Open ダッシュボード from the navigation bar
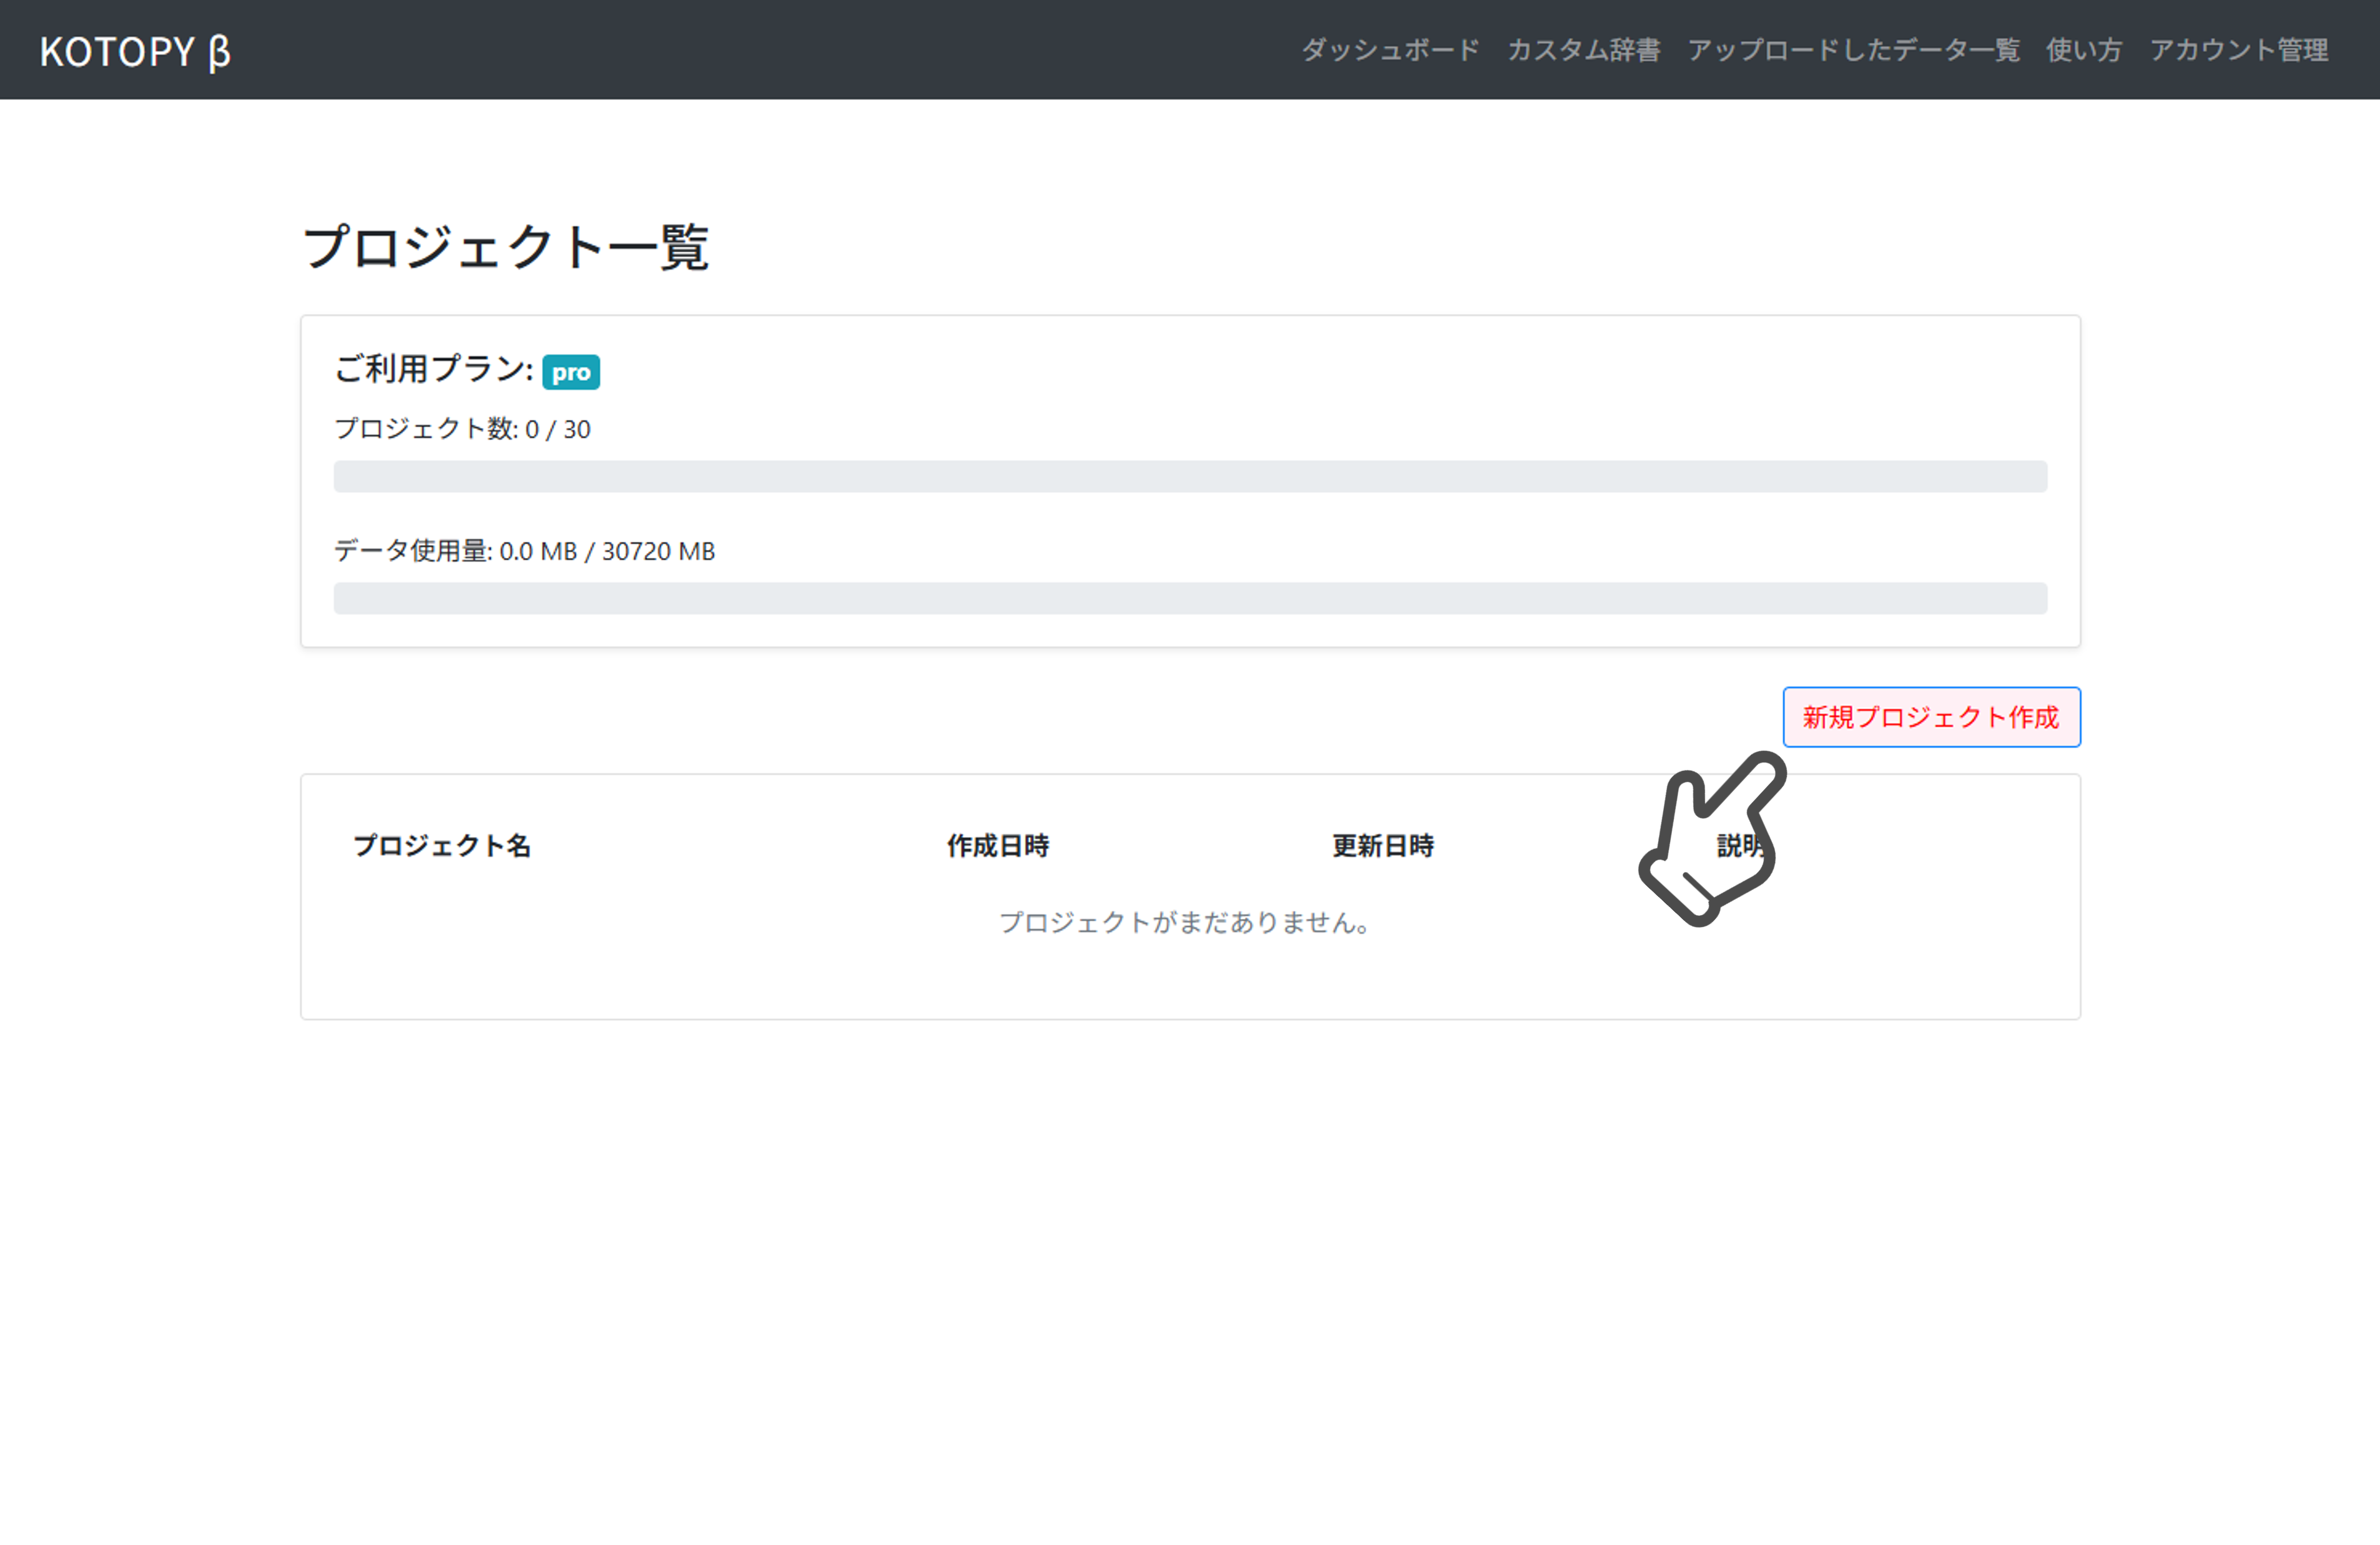The width and height of the screenshot is (2380, 1545). point(1390,50)
